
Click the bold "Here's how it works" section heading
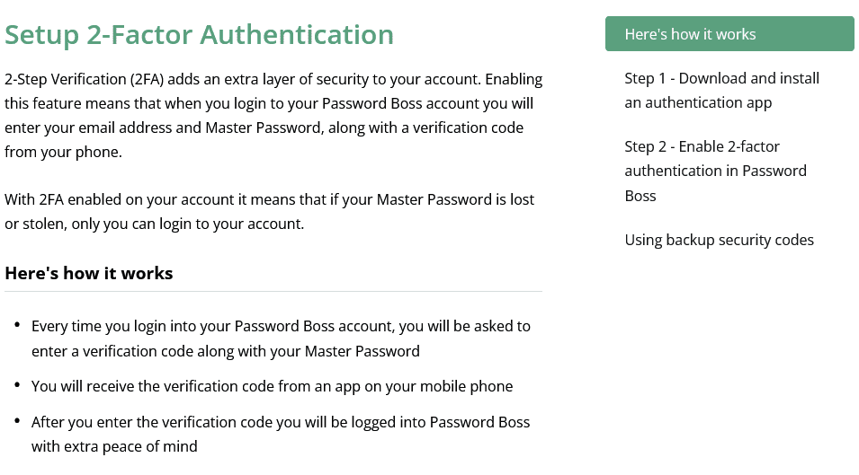click(x=89, y=273)
